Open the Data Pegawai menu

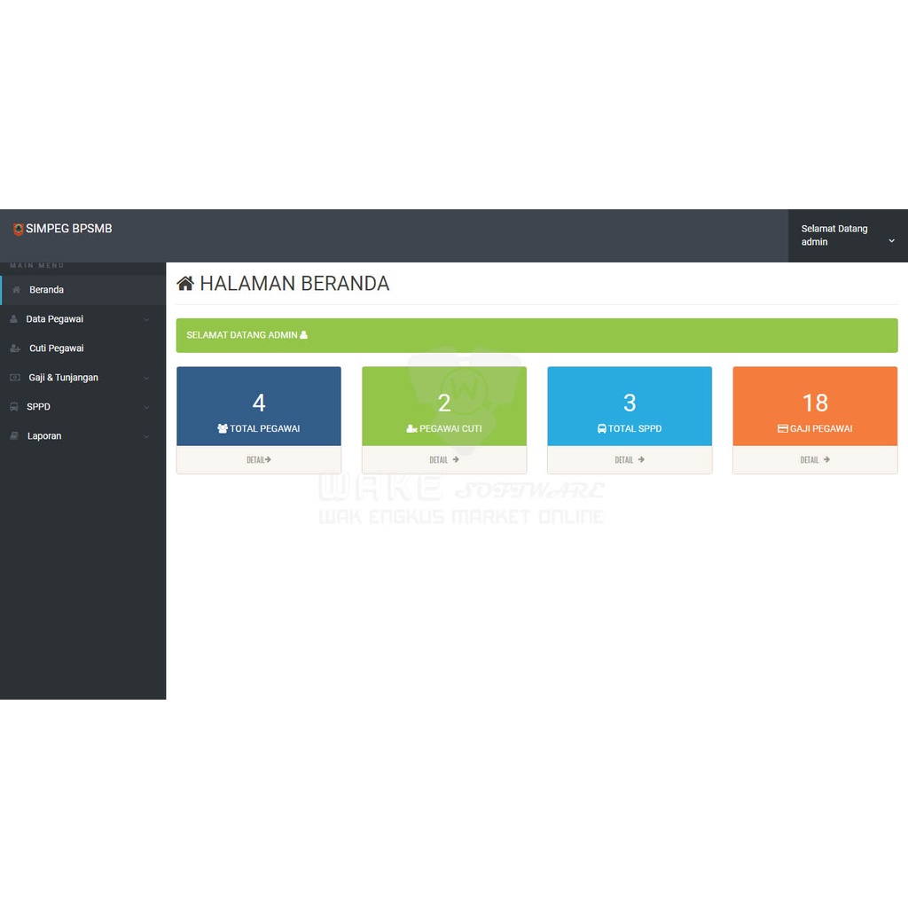pyautogui.click(x=82, y=319)
